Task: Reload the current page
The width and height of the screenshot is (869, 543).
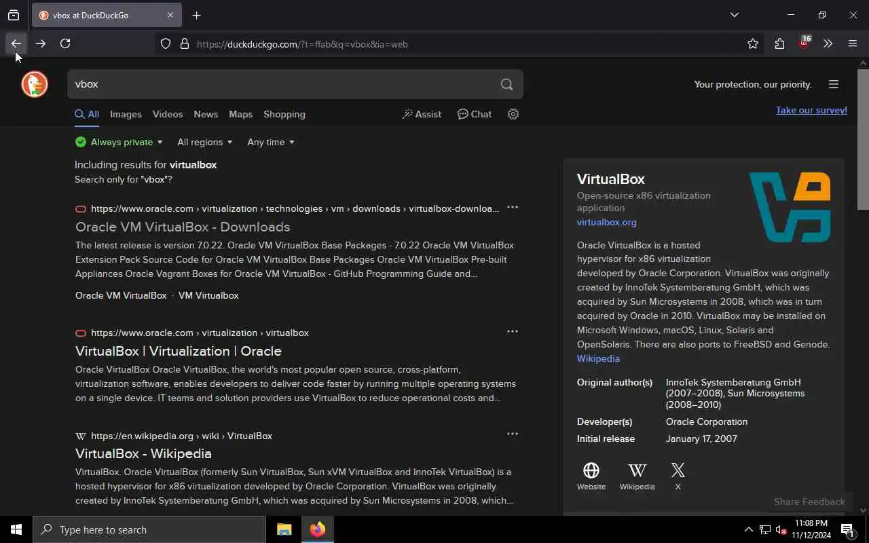Action: coord(65,43)
